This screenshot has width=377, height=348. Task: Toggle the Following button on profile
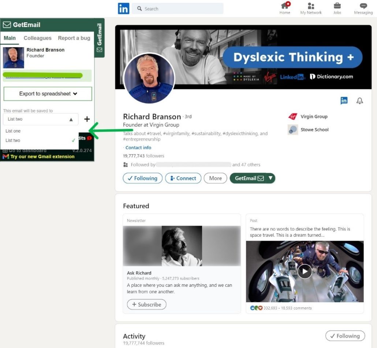pyautogui.click(x=142, y=178)
